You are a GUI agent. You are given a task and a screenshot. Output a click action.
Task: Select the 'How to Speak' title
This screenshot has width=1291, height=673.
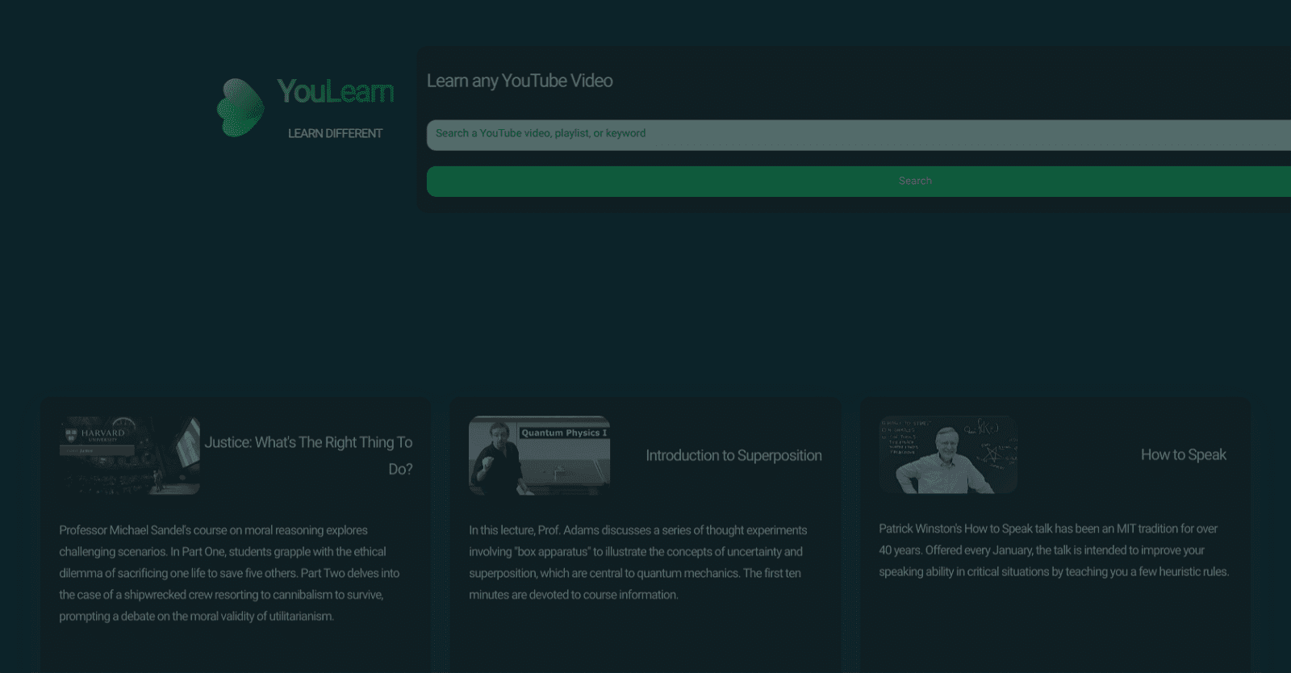(1183, 454)
